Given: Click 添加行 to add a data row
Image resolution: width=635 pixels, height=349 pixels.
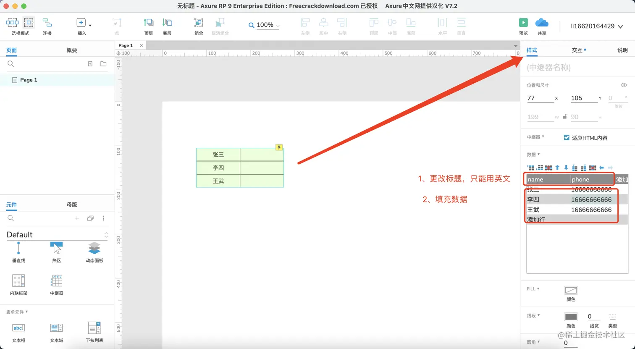Looking at the screenshot, I should [x=536, y=220].
